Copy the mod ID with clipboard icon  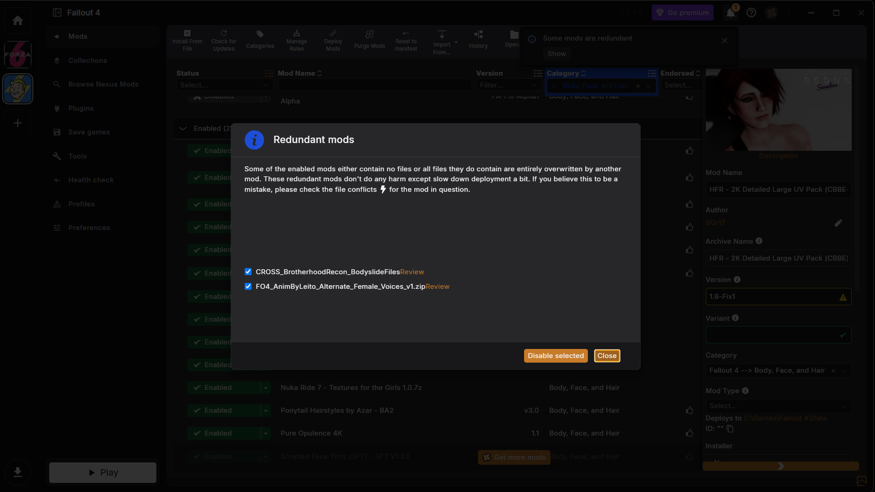pos(730,429)
